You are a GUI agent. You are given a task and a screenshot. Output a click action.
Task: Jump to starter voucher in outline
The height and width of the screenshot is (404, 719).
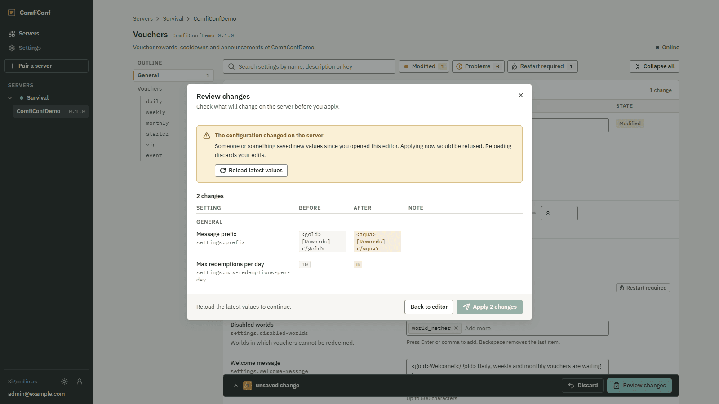(x=157, y=134)
